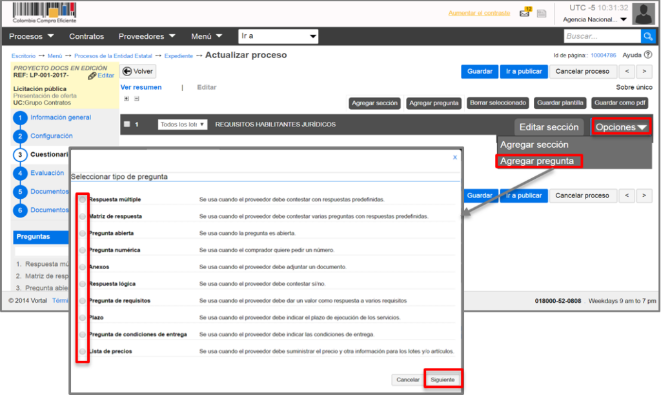Open the Opciones dropdown
This screenshot has width=661, height=395.
pos(621,127)
